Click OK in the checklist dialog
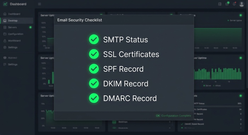 click(x=158, y=116)
